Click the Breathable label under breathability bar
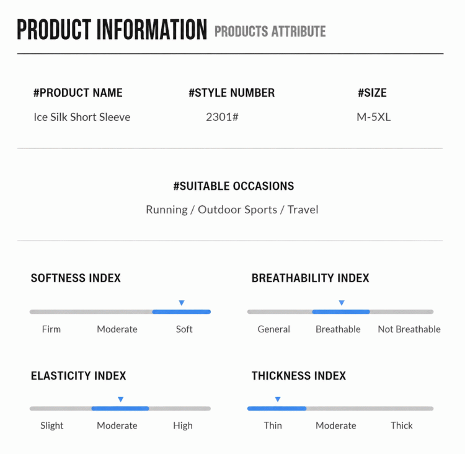Viewport: 465px width, 454px height. pos(338,329)
